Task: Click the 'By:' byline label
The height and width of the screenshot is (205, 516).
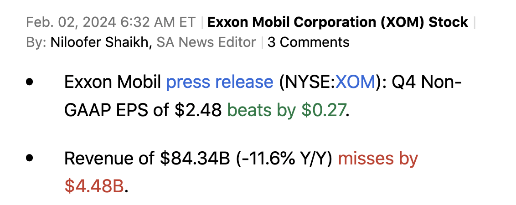Action: [36, 42]
